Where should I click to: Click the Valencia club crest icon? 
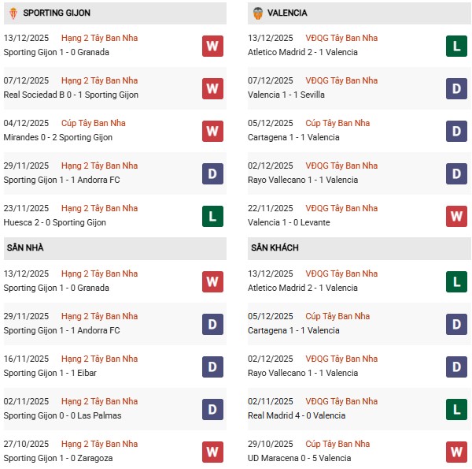(x=257, y=13)
